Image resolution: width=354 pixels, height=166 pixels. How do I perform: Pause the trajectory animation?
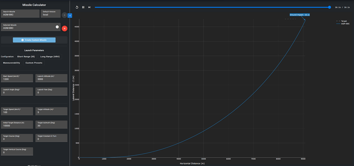[x=83, y=7]
